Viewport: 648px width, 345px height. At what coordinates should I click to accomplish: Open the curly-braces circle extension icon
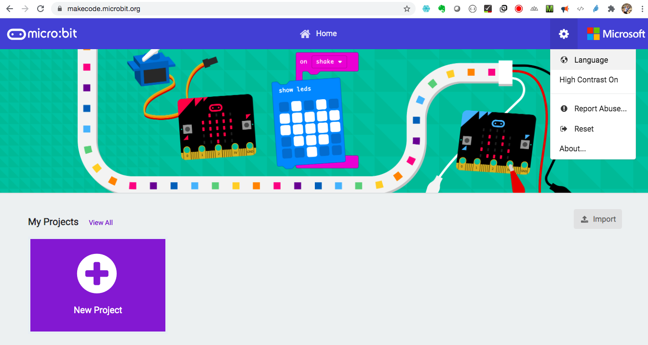[472, 9]
